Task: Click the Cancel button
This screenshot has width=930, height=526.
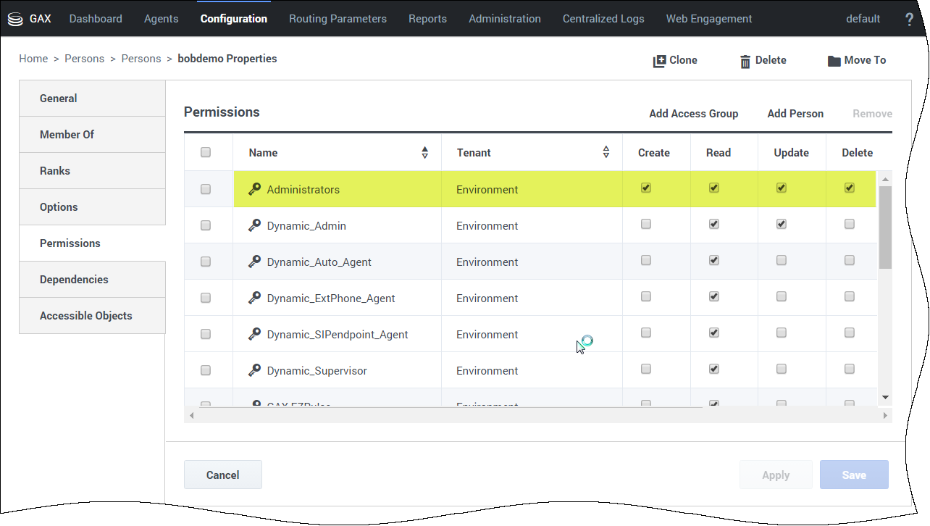Action: point(223,475)
